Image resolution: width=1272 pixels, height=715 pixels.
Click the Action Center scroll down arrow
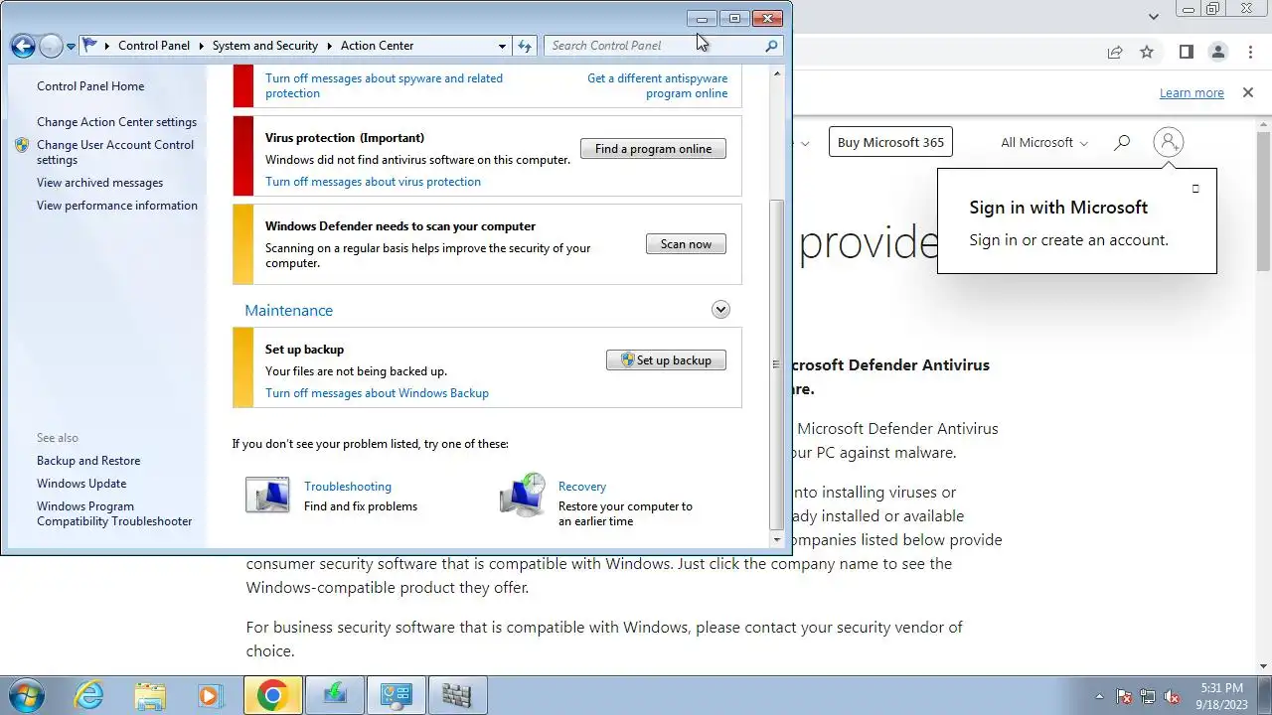777,539
